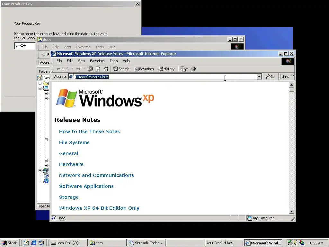Click the My Computer zone icon in status bar
This screenshot has width=329, height=247.
click(249, 218)
